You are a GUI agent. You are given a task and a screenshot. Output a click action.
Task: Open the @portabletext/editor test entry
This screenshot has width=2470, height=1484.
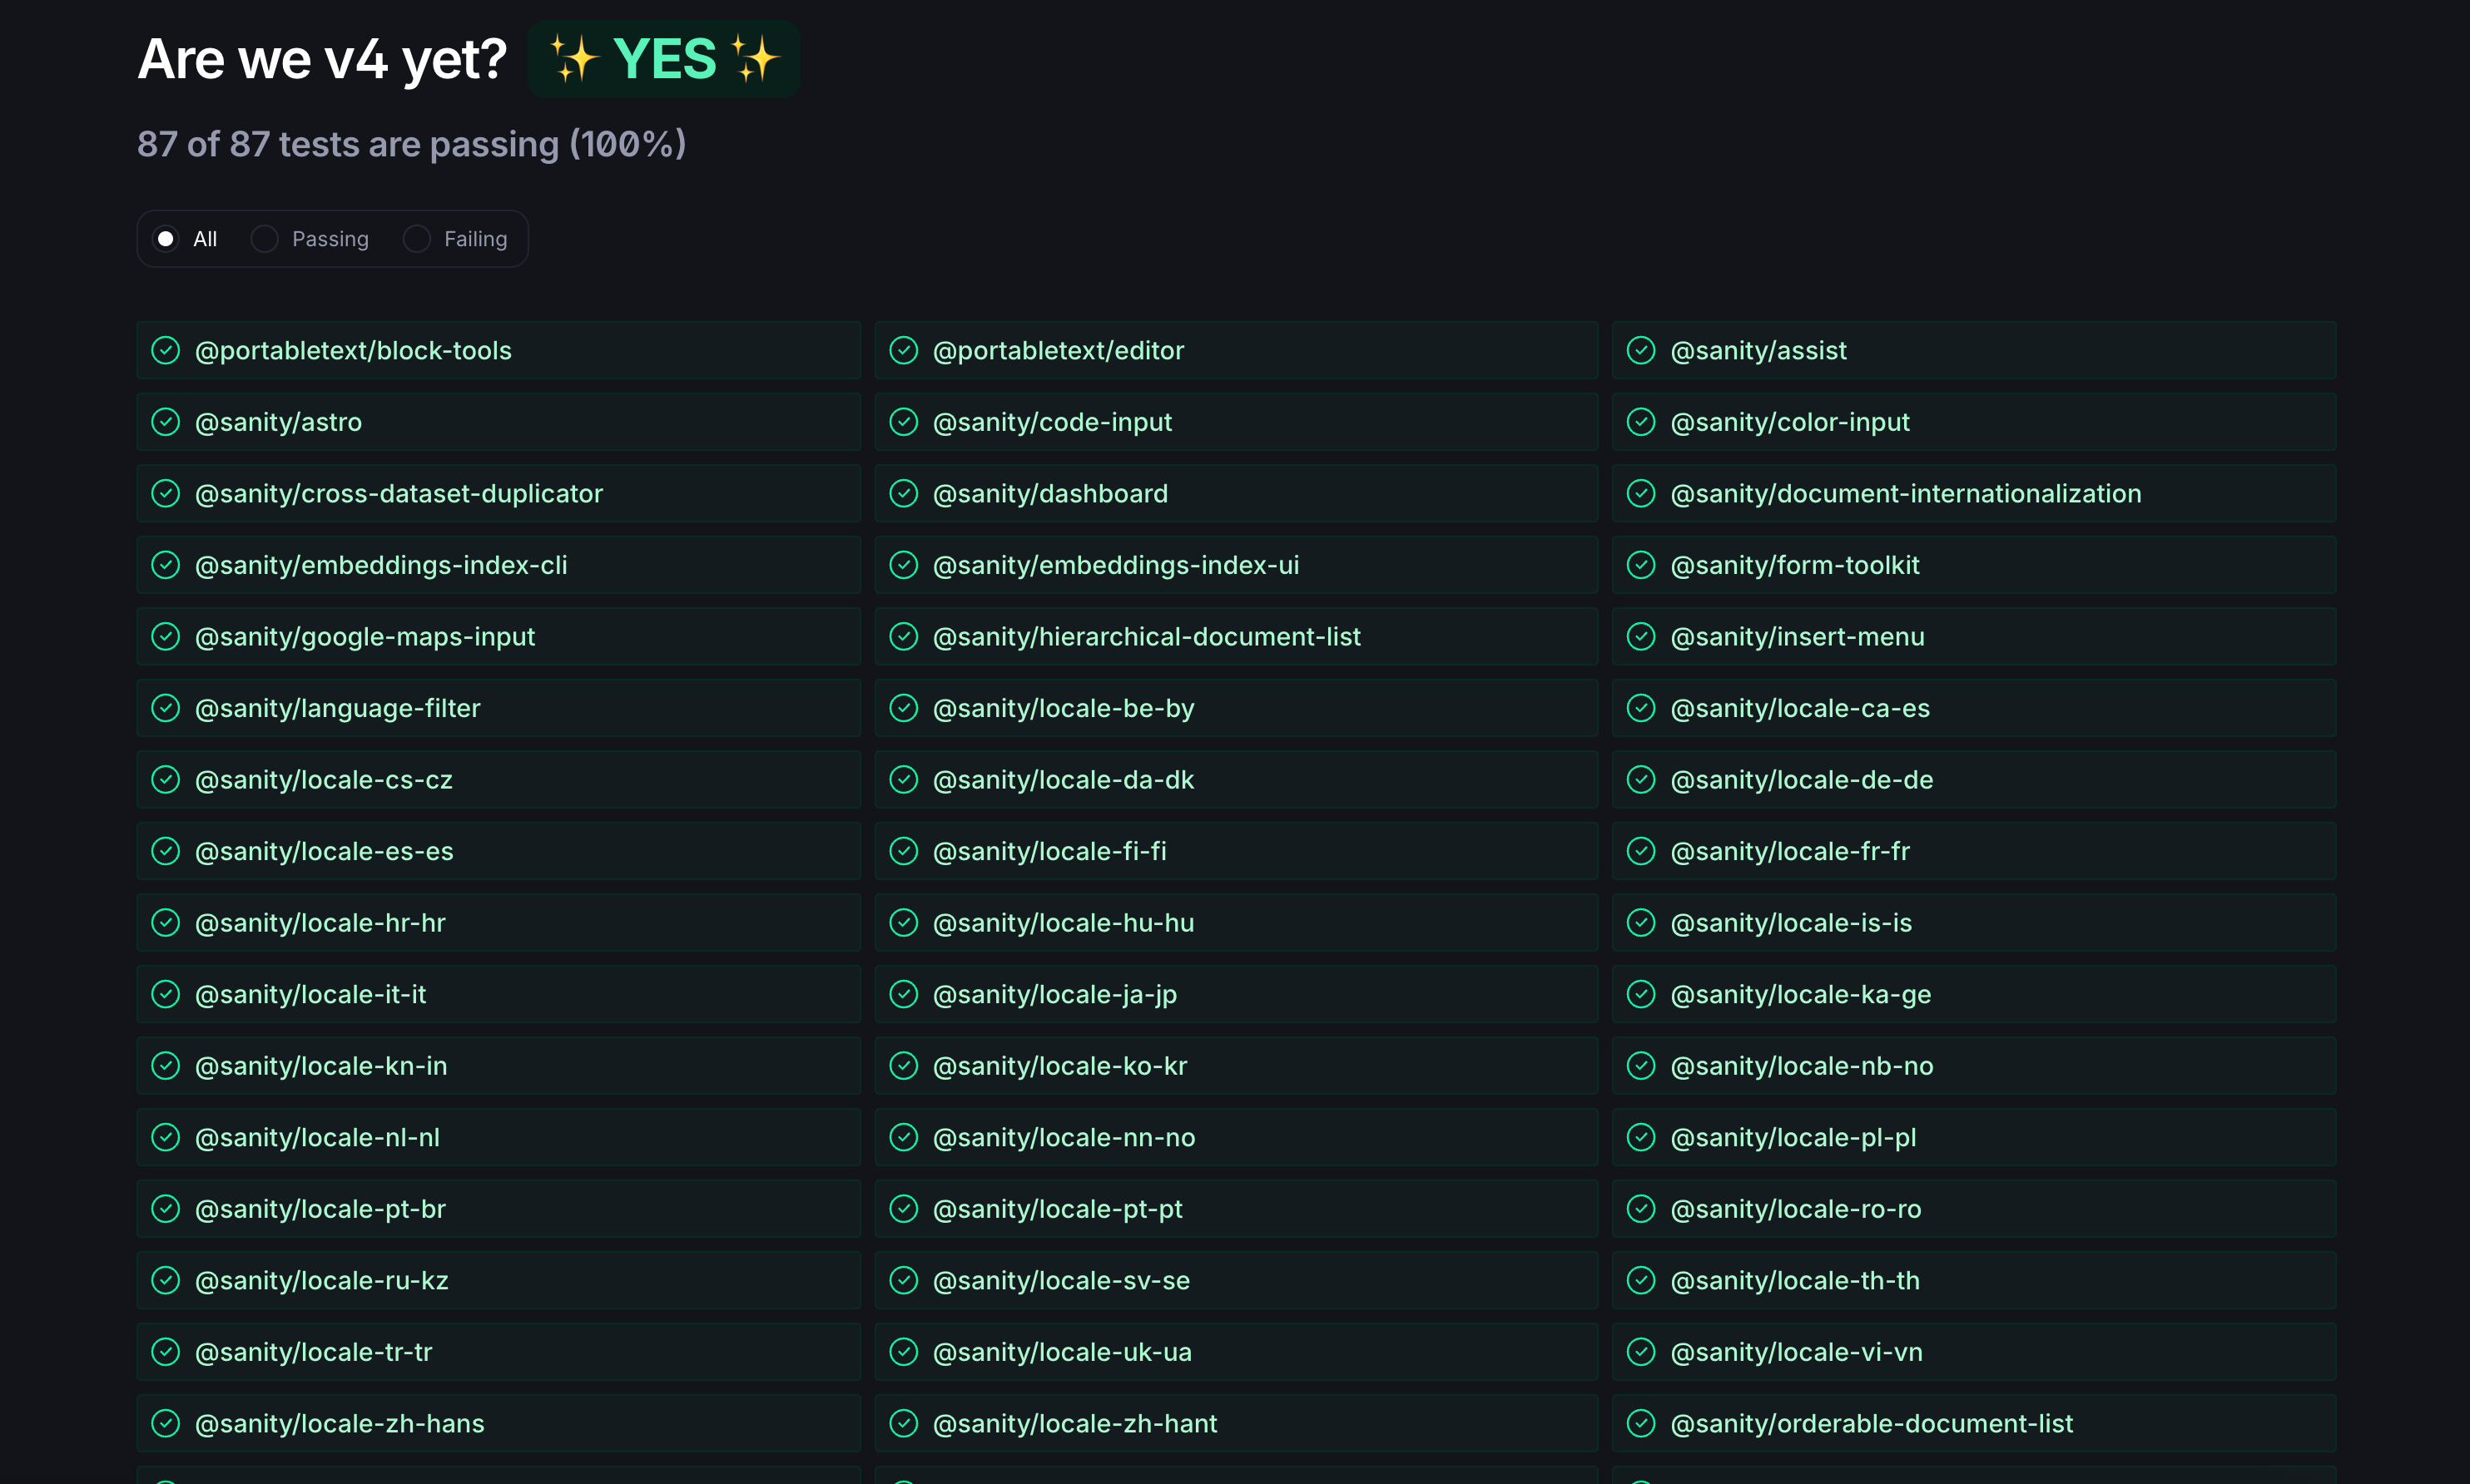[x=1058, y=350]
